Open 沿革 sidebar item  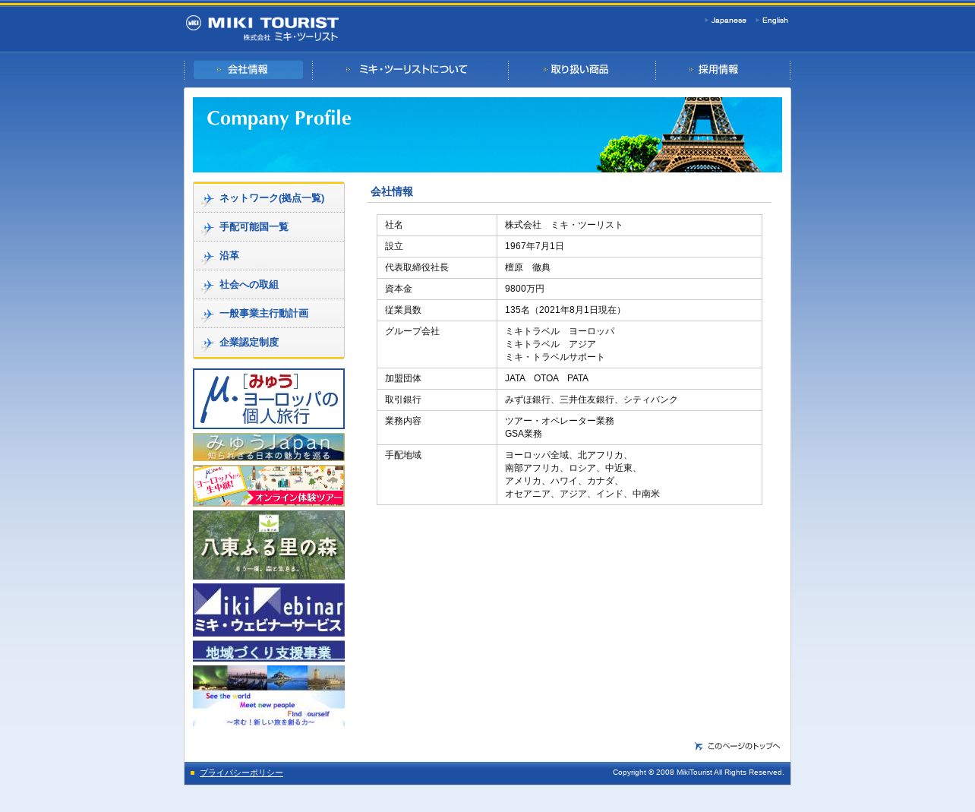coord(269,256)
